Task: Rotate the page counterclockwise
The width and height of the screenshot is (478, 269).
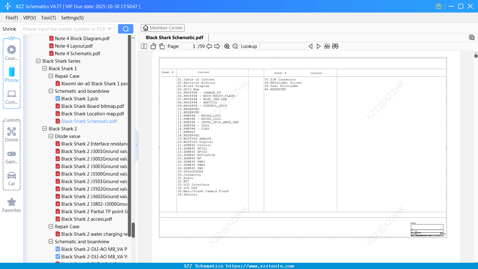Action: 153,46
